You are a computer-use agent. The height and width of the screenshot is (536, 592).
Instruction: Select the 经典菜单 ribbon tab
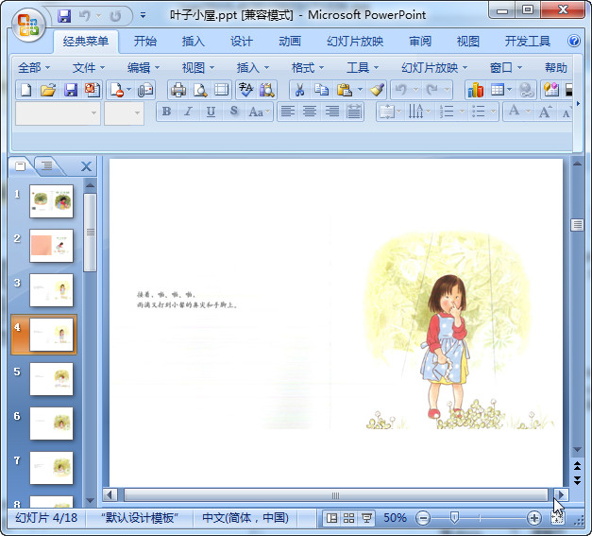tap(86, 42)
